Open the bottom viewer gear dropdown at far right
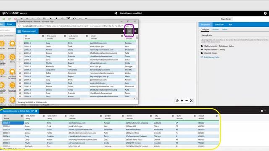Screen dimensions: 269x151 263,111
